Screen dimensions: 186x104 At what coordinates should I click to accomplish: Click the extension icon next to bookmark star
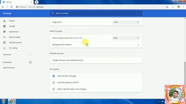point(173,7)
